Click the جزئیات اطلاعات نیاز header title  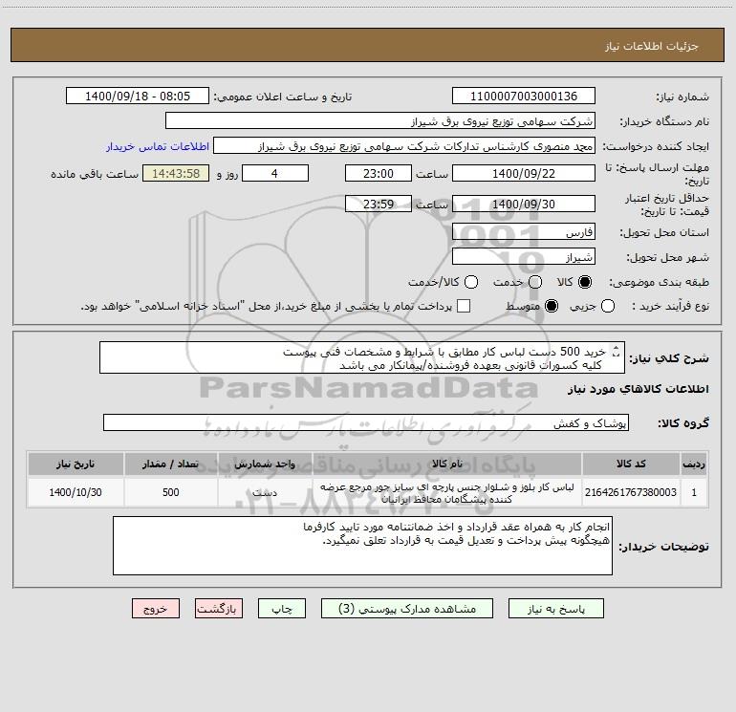[x=652, y=46]
